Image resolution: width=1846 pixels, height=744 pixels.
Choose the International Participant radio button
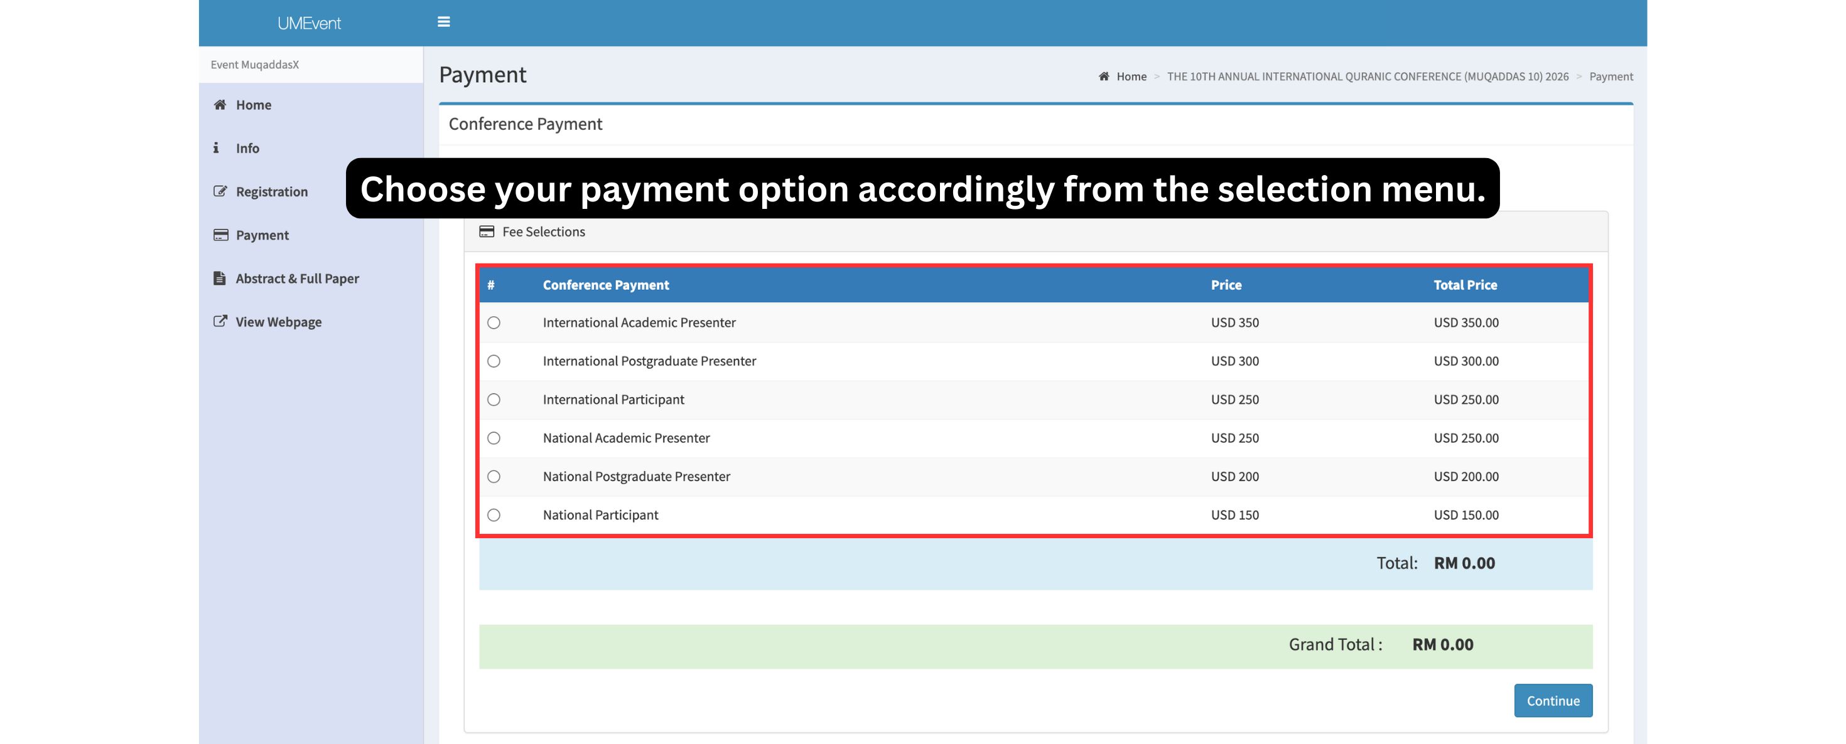coord(494,400)
